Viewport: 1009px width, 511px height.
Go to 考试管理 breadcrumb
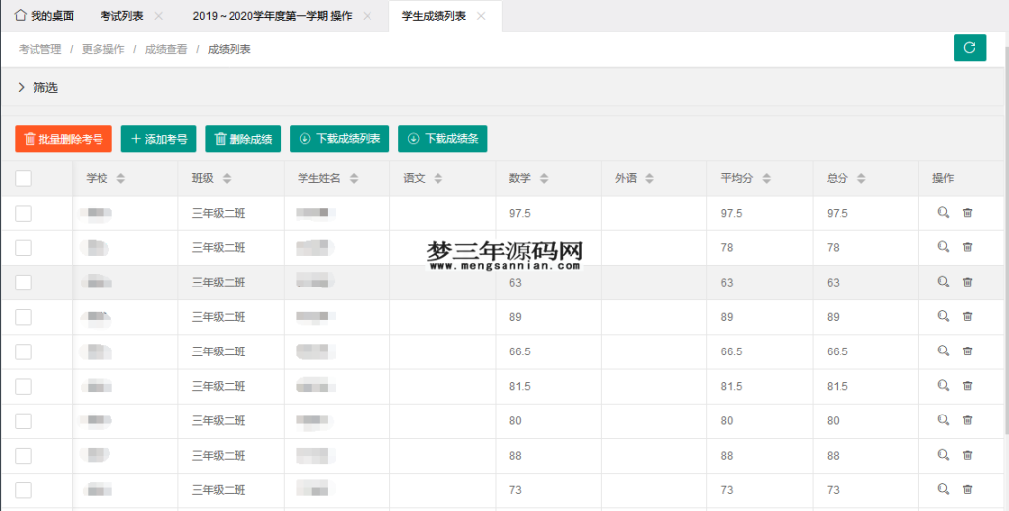click(39, 49)
